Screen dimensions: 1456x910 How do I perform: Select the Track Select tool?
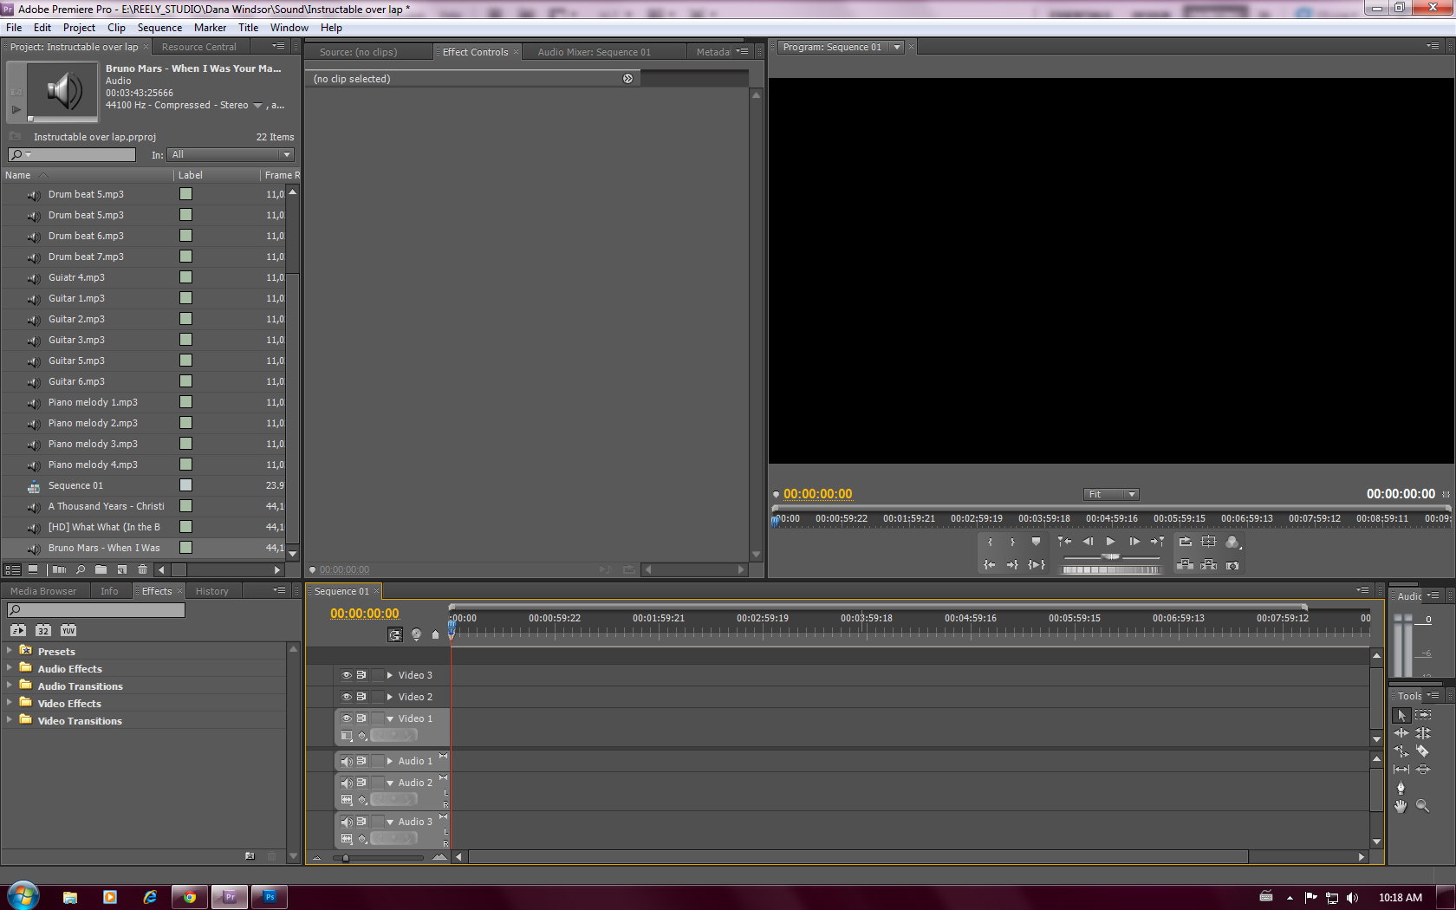tap(1423, 715)
